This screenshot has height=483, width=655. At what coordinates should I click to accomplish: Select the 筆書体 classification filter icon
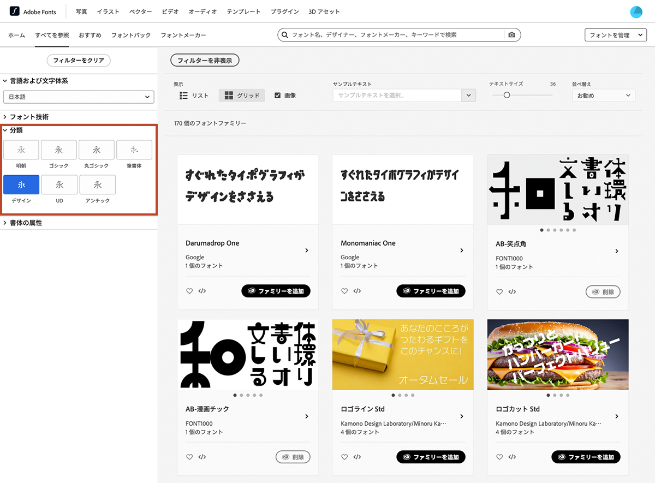click(x=134, y=150)
